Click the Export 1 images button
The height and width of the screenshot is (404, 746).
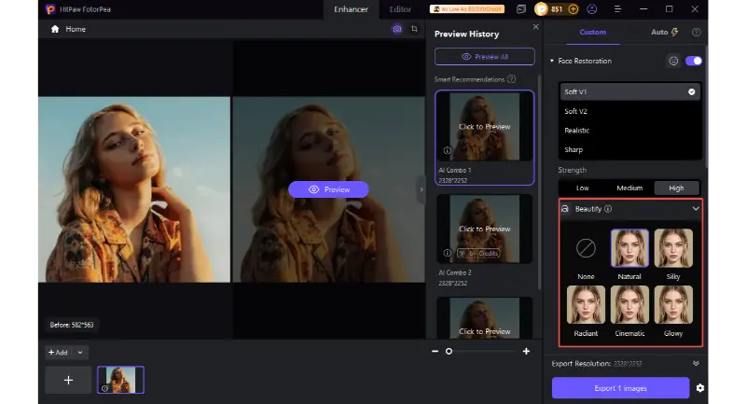(x=620, y=388)
